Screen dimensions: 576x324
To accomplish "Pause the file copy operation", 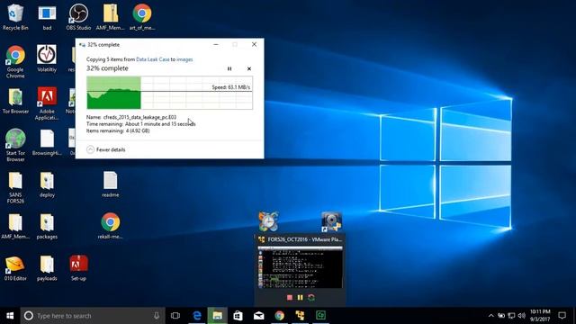I will (x=229, y=68).
